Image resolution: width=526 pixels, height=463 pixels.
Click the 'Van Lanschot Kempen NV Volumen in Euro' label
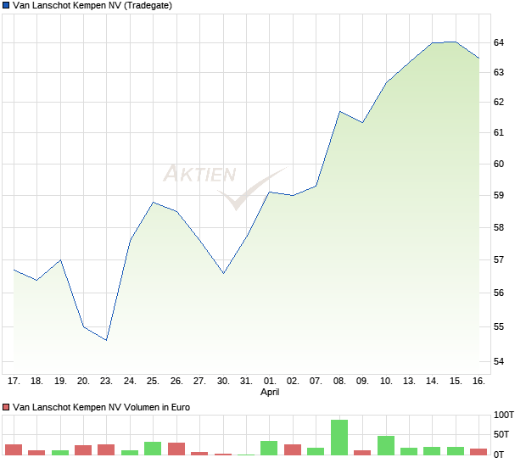pyautogui.click(x=101, y=407)
